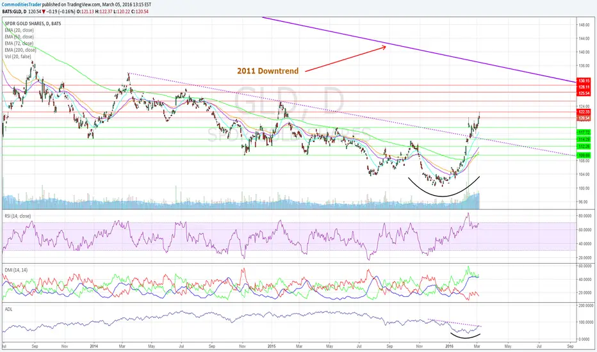Click the ADL pane label
The height and width of the screenshot is (352, 597).
click(x=8, y=309)
